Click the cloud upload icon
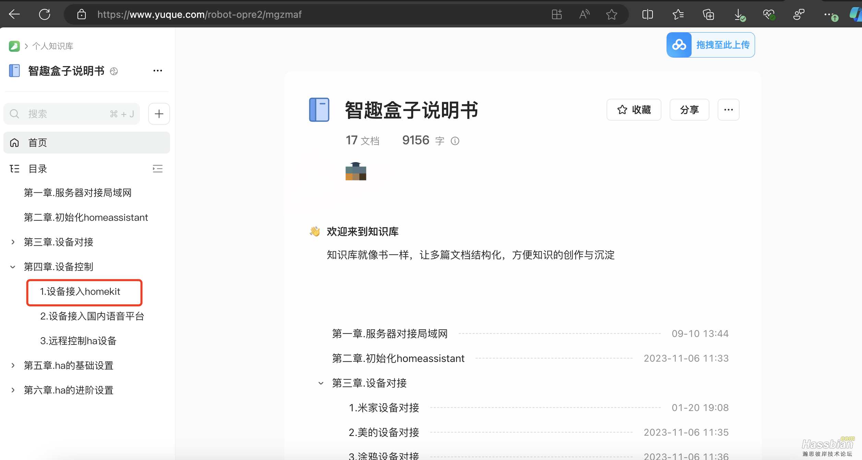Image resolution: width=862 pixels, height=460 pixels. pyautogui.click(x=679, y=45)
